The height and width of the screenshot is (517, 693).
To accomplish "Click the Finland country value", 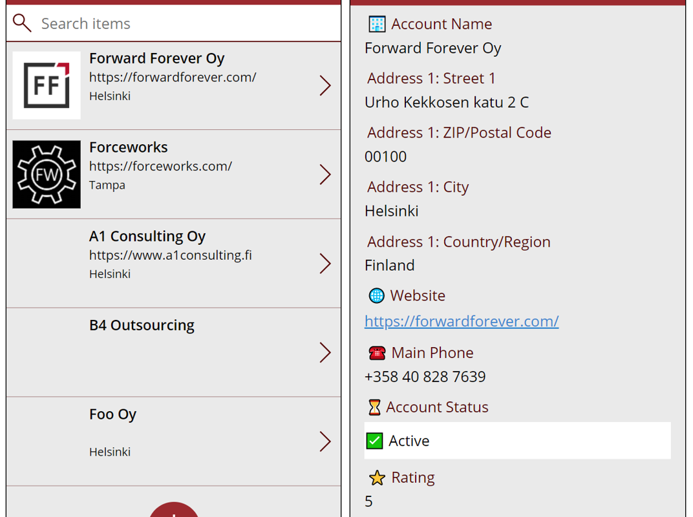I will coord(389,266).
